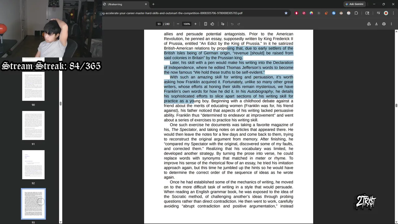Click the paragraph starting "Once he had established"
This screenshot has height=224, width=398.
pos(229,194)
